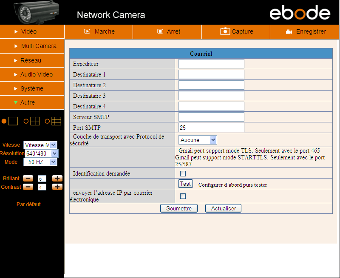
Task: Focus the Serveur SMTP input field
Action: [x=211, y=117]
